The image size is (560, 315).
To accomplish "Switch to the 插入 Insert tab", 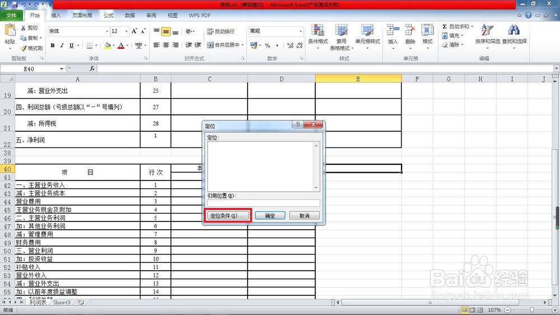I will 56,15.
